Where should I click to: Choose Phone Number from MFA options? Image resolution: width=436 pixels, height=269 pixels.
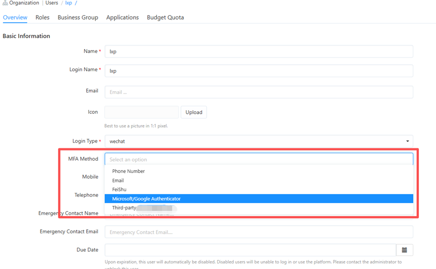pyautogui.click(x=129, y=171)
